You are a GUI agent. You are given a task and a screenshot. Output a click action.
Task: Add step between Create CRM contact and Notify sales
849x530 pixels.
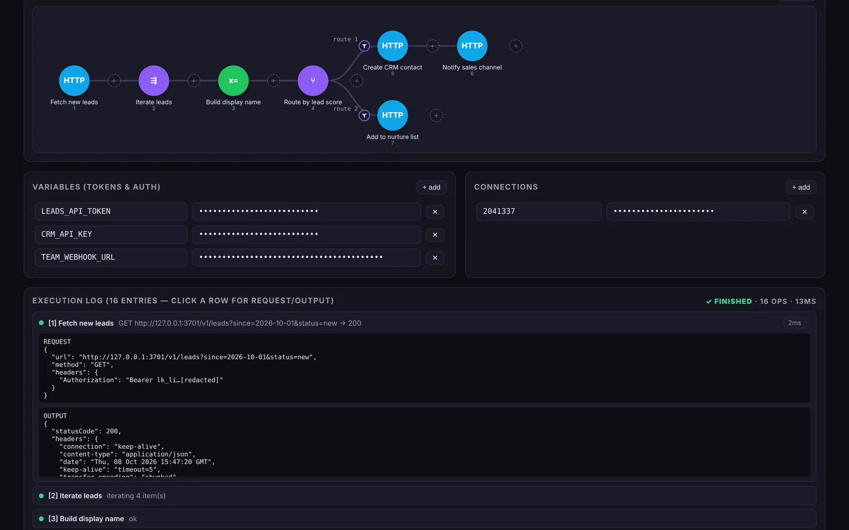[433, 46]
